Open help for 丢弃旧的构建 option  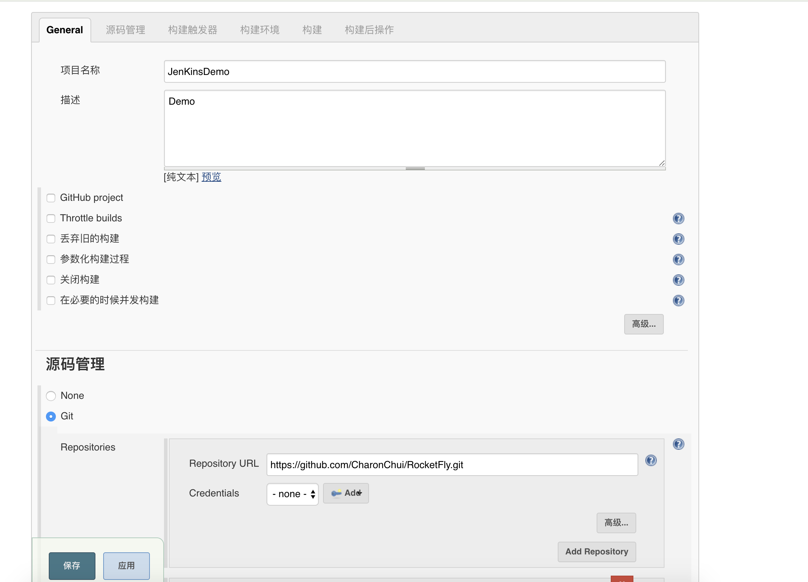click(678, 239)
